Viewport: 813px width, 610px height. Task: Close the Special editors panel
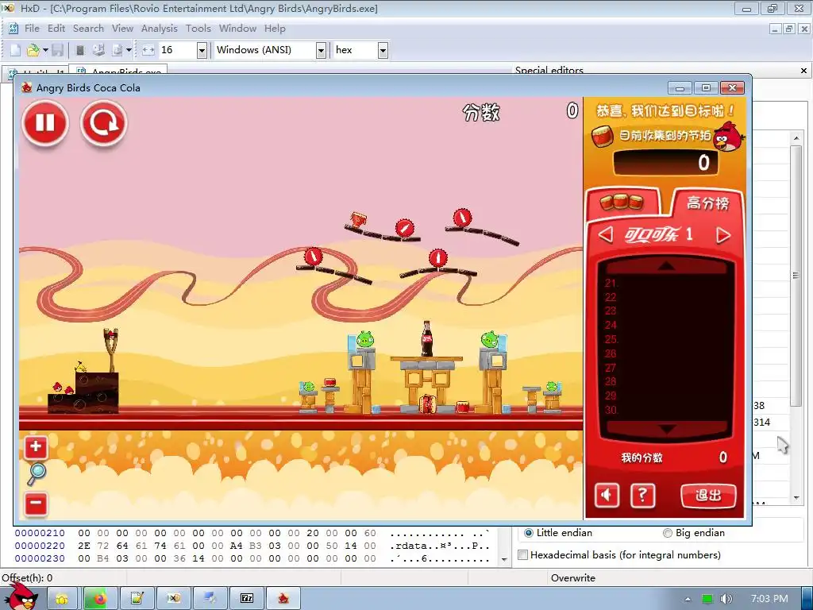click(803, 71)
